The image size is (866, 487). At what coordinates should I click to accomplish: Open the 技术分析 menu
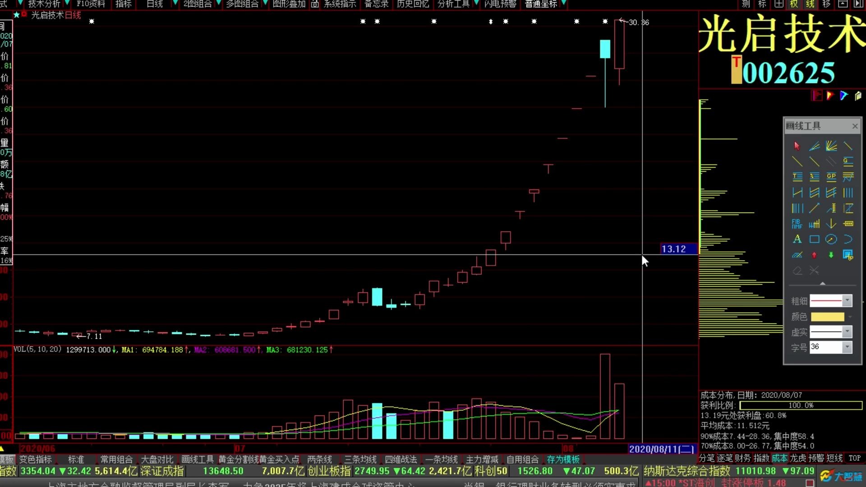coord(44,4)
